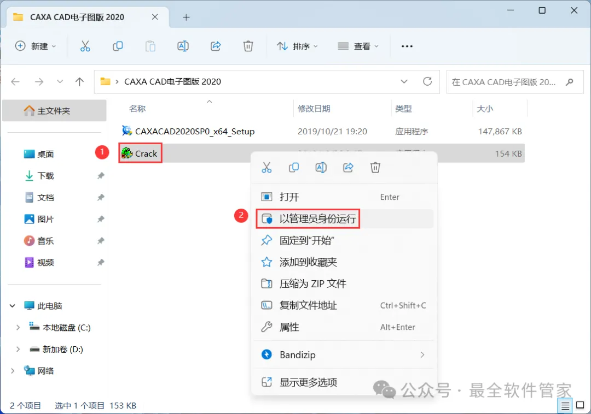Click CAXA CAD电子图版 2020 in address bar

pos(172,81)
